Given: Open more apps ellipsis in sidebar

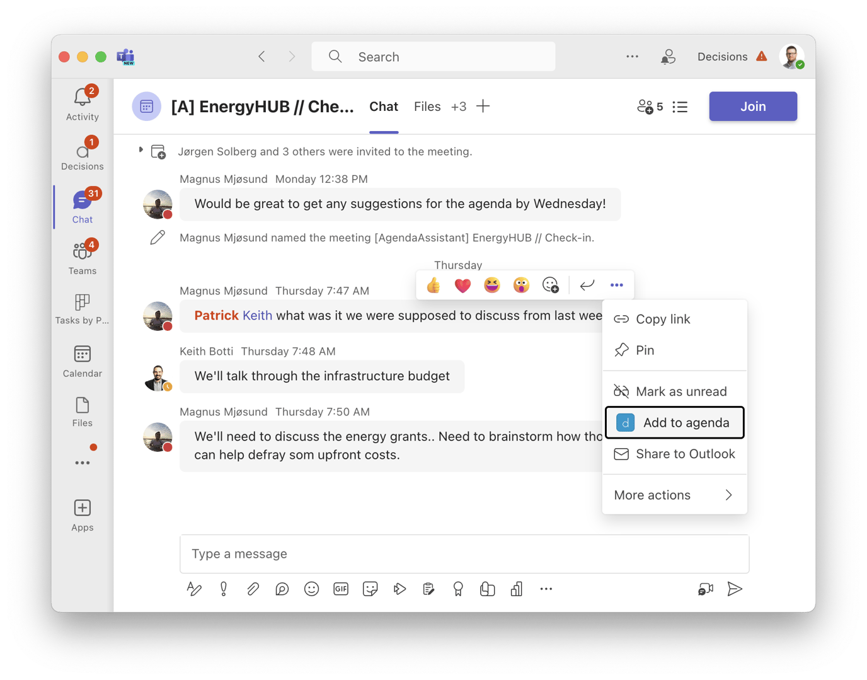Looking at the screenshot, I should 83,463.
